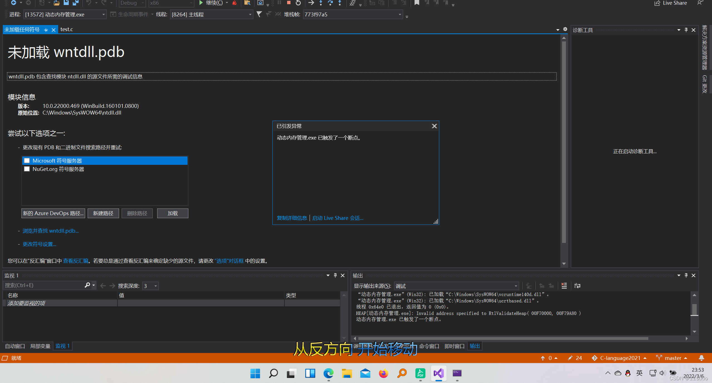Screen dimensions: 712x383
Task: Click the clear all output icon
Action: coord(564,286)
